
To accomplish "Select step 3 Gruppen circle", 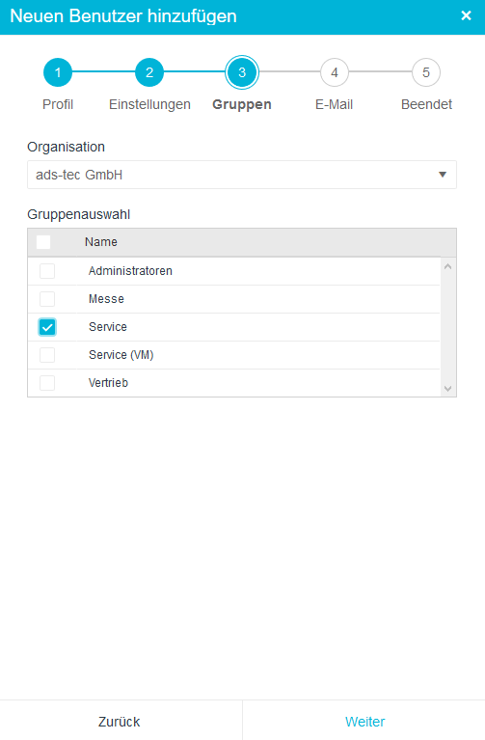I will (242, 72).
